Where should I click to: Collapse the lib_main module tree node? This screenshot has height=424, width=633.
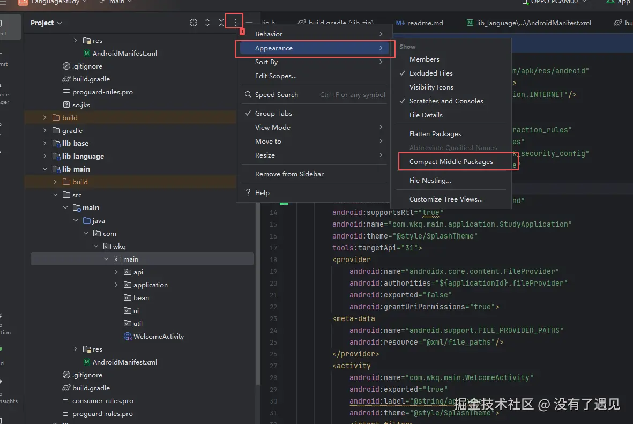click(x=45, y=169)
